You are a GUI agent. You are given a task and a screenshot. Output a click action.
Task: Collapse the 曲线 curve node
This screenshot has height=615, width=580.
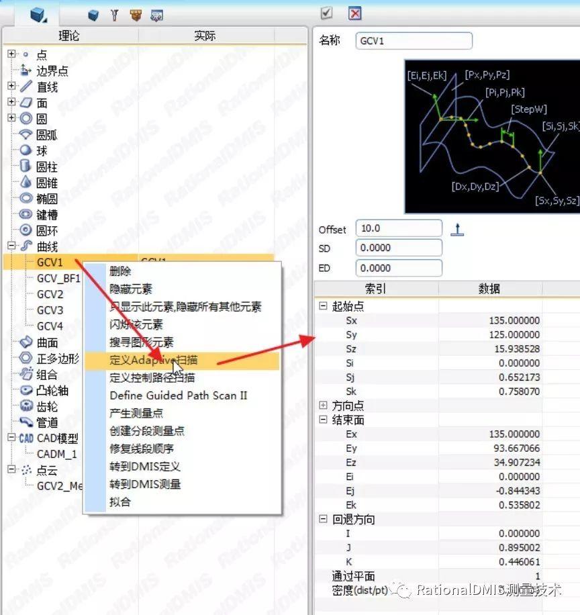(x=11, y=246)
